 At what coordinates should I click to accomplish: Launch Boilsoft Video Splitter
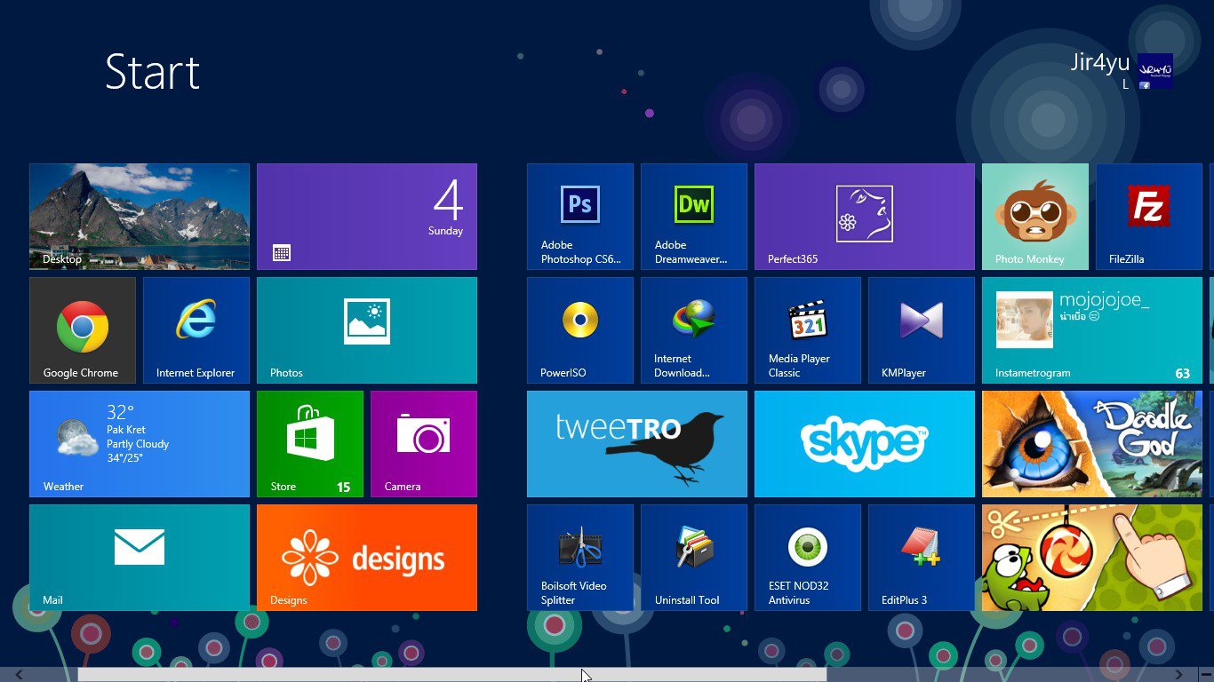tap(580, 558)
